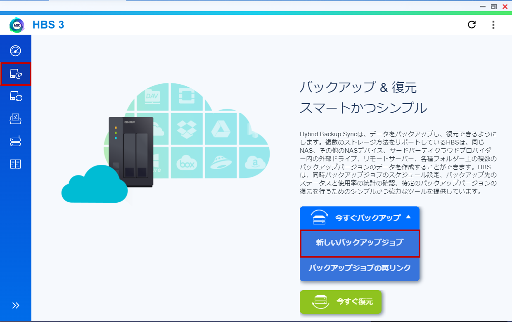Open the Sync sidebar icon
Image resolution: width=512 pixels, height=322 pixels.
coord(16,97)
